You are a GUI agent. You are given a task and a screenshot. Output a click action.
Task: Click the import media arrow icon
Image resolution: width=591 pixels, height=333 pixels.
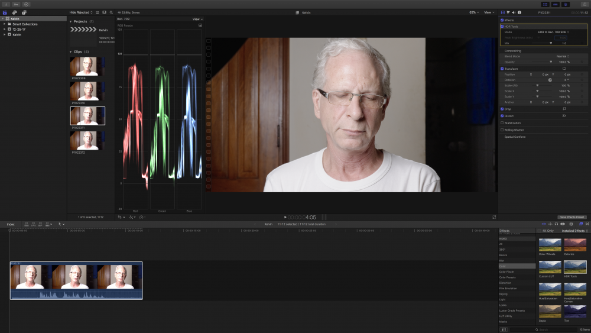pos(6,4)
